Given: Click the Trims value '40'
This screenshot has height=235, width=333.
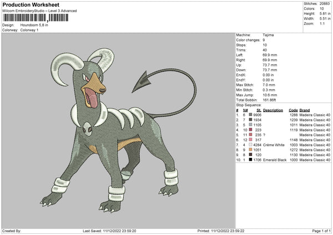Looking at the screenshot, I should [x=265, y=50].
